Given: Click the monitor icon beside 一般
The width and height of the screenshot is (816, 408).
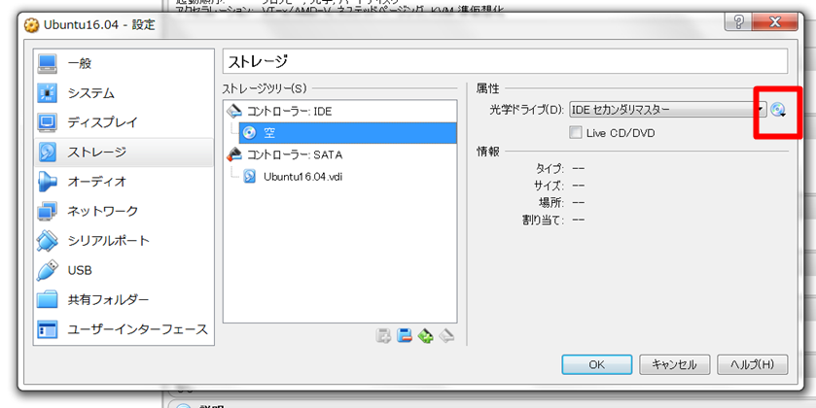Looking at the screenshot, I should click(48, 64).
